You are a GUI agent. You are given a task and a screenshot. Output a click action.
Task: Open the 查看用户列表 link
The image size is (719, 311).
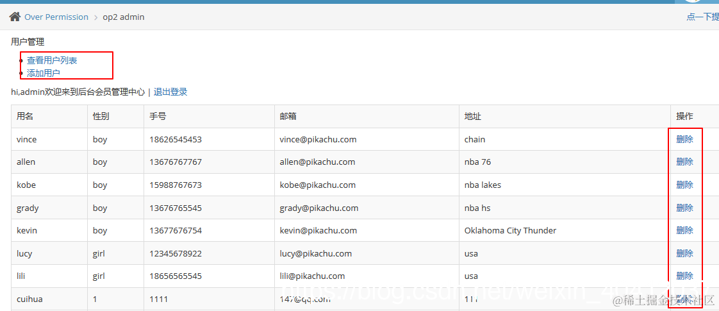tap(52, 60)
